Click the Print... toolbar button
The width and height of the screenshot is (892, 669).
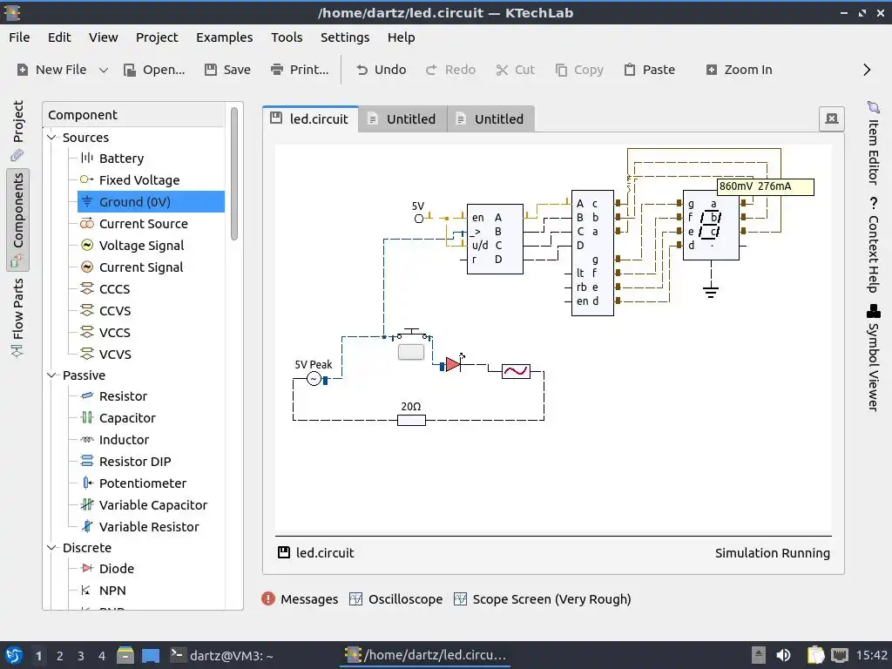tap(300, 70)
